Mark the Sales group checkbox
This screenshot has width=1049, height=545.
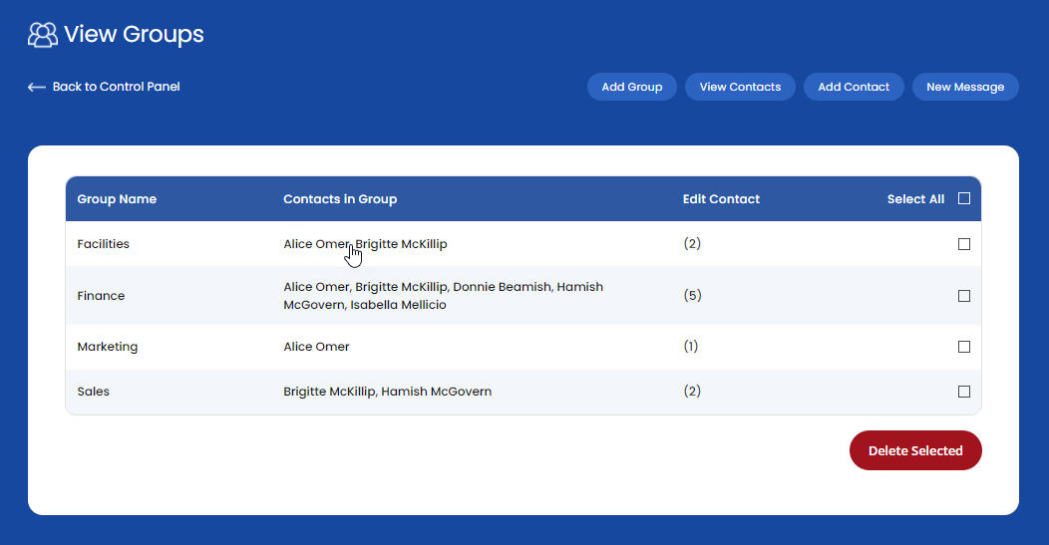click(963, 392)
